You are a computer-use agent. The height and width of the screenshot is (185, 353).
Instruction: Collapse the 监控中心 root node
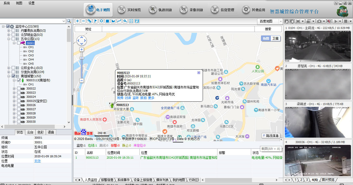4,26
